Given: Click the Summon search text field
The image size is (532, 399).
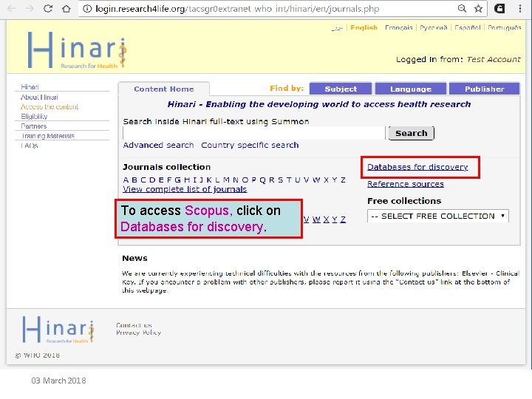Looking at the screenshot, I should [253, 133].
